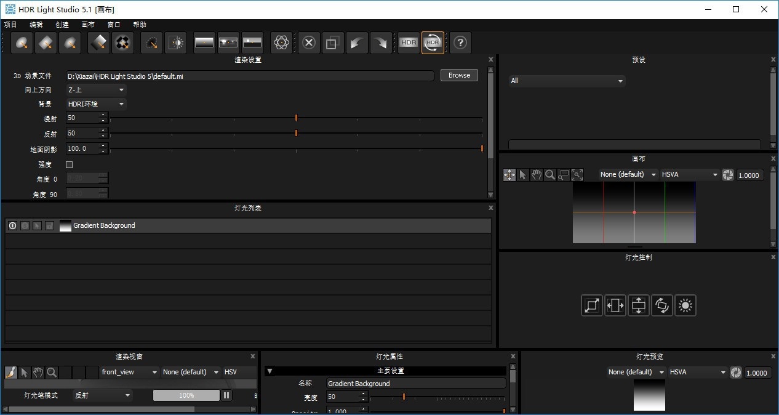The width and height of the screenshot is (779, 415).
Task: Open the canvas None (default) dropdown
Action: [628, 175]
